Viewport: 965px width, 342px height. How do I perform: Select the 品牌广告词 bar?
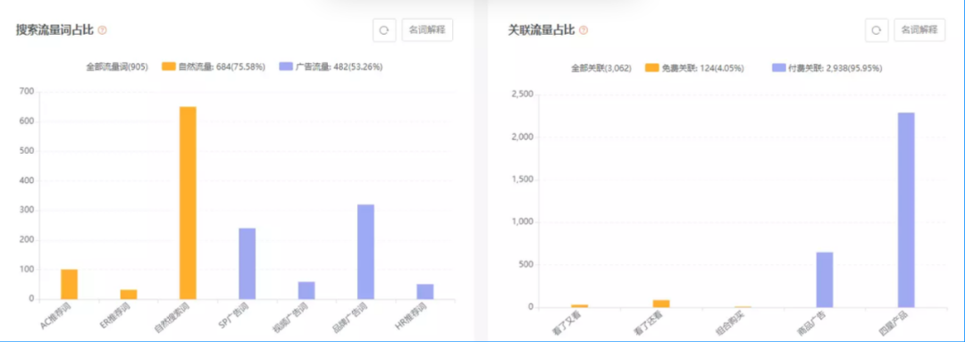[x=365, y=252]
